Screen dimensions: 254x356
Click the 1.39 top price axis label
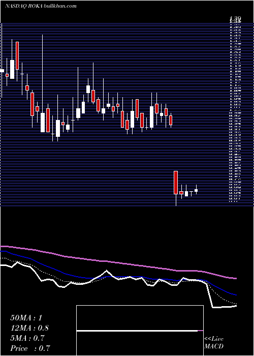pos(235,19)
